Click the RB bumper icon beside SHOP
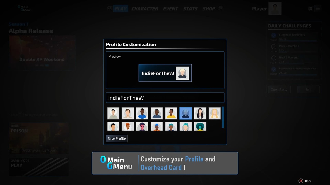The height and width of the screenshot is (185, 330). (x=220, y=8)
